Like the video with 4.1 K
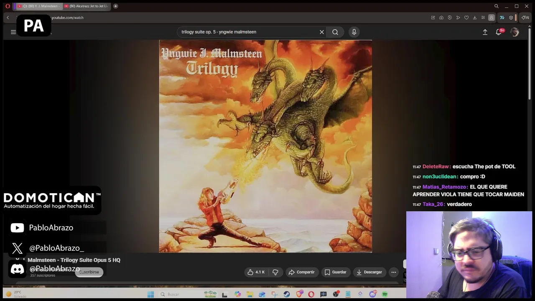 256,272
